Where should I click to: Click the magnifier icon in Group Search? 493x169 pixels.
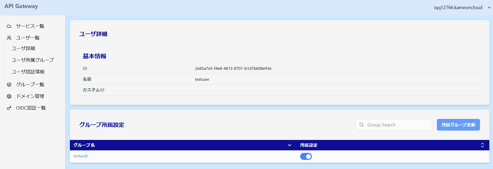[x=361, y=125]
